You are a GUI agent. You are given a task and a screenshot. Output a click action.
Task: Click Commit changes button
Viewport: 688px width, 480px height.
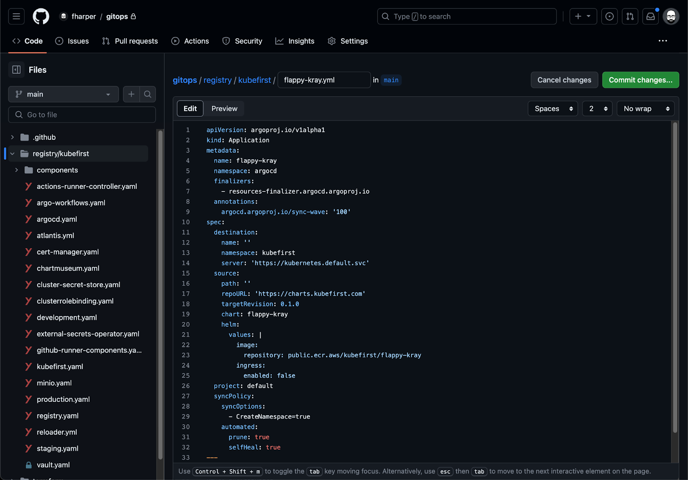point(641,80)
